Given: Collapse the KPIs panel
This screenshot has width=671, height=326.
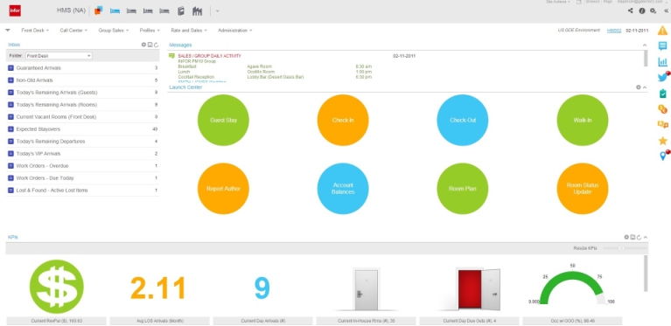Looking at the screenshot, I should (646, 237).
